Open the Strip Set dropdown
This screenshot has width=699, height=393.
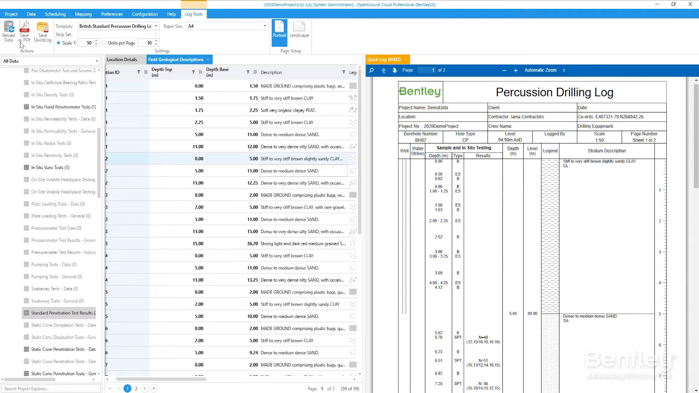point(156,35)
